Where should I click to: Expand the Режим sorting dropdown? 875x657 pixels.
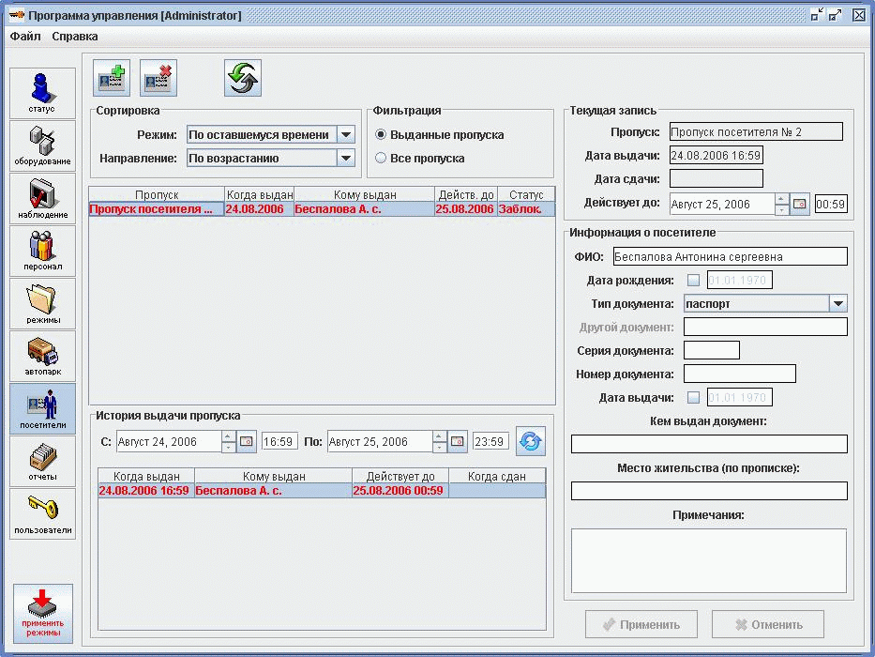(345, 135)
